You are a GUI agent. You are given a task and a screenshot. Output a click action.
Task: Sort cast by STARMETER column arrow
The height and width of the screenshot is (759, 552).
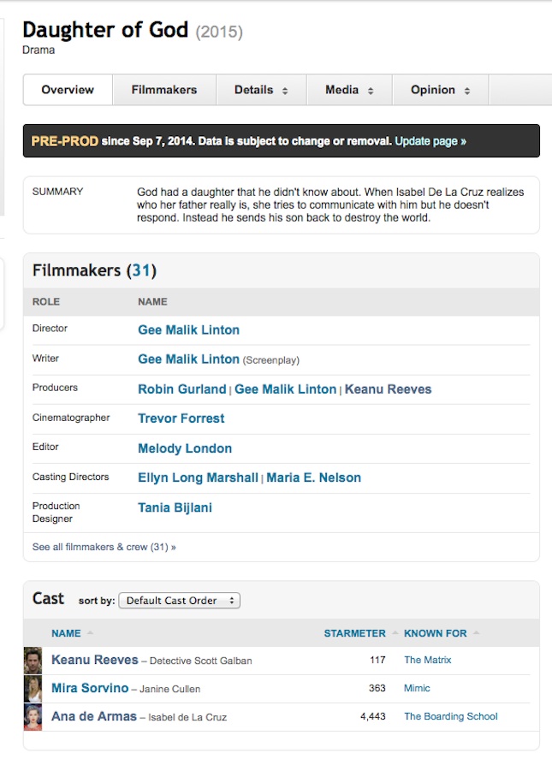click(x=395, y=633)
